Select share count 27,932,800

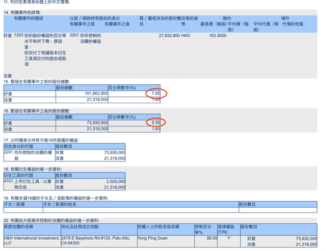pyautogui.click(x=170, y=36)
